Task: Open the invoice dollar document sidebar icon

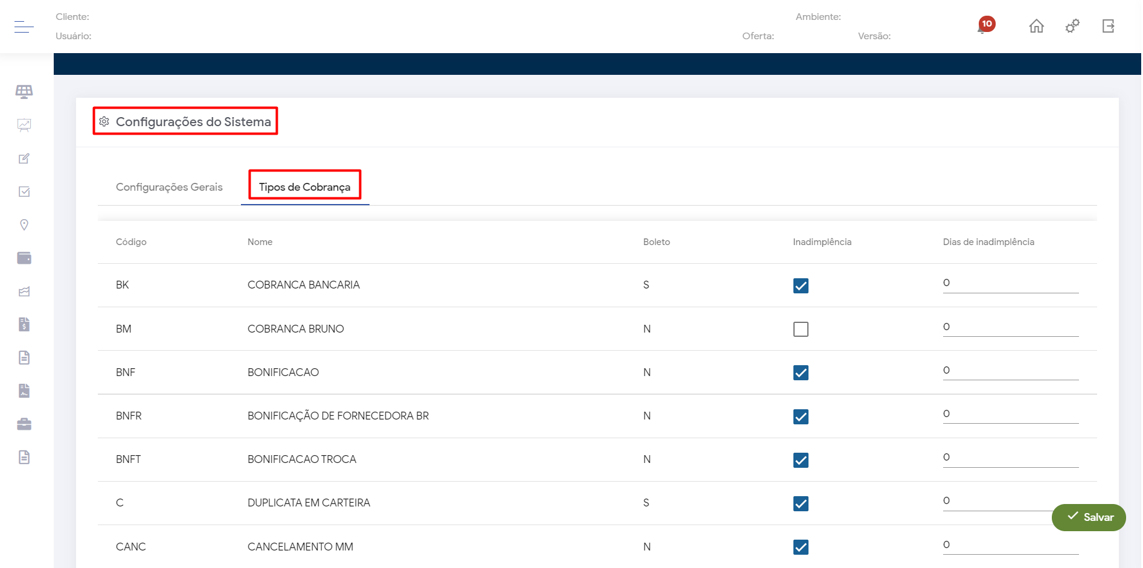Action: pos(24,325)
